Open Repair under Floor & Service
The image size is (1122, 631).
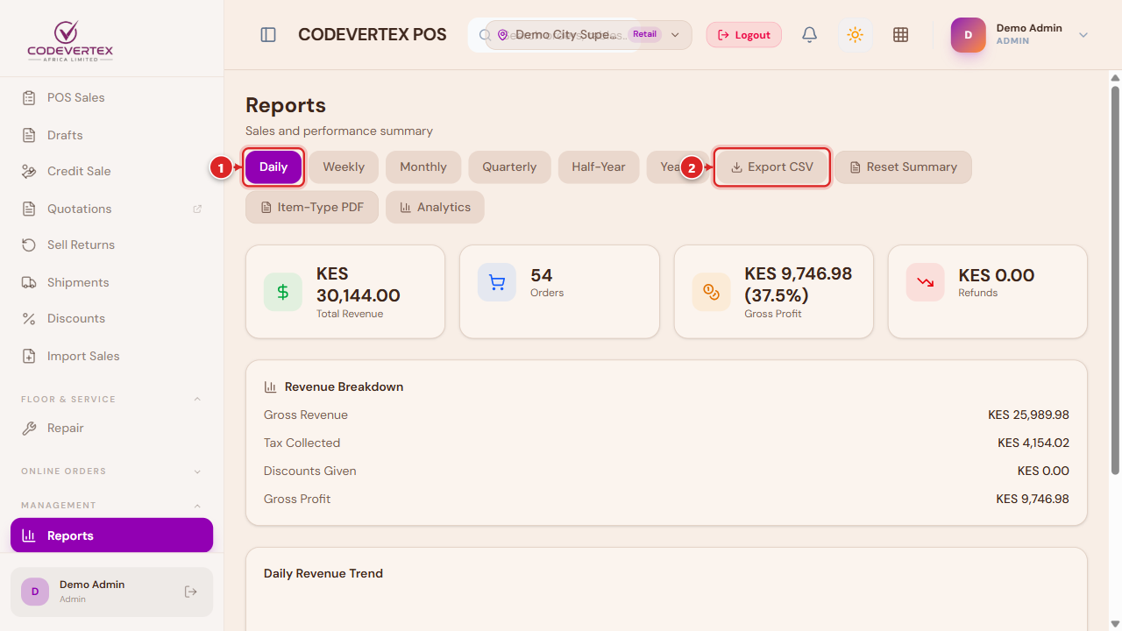pos(111,428)
